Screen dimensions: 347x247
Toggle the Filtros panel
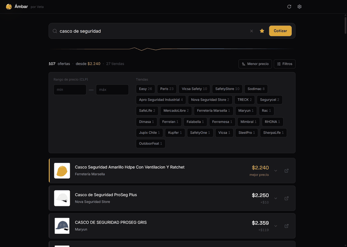click(x=284, y=64)
